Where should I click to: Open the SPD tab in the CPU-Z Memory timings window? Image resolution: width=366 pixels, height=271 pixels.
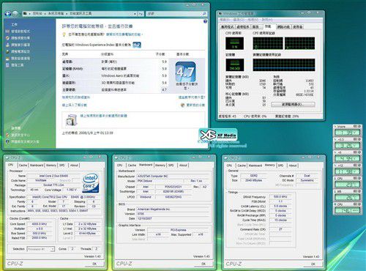281,166
